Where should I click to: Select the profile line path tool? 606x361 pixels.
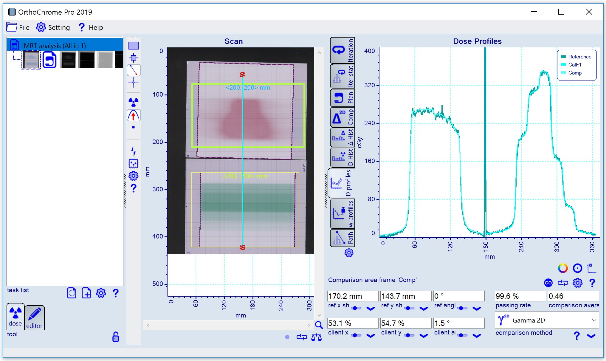[x=133, y=70]
